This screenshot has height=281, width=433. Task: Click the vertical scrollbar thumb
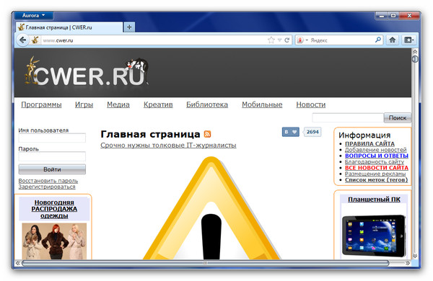pos(415,59)
